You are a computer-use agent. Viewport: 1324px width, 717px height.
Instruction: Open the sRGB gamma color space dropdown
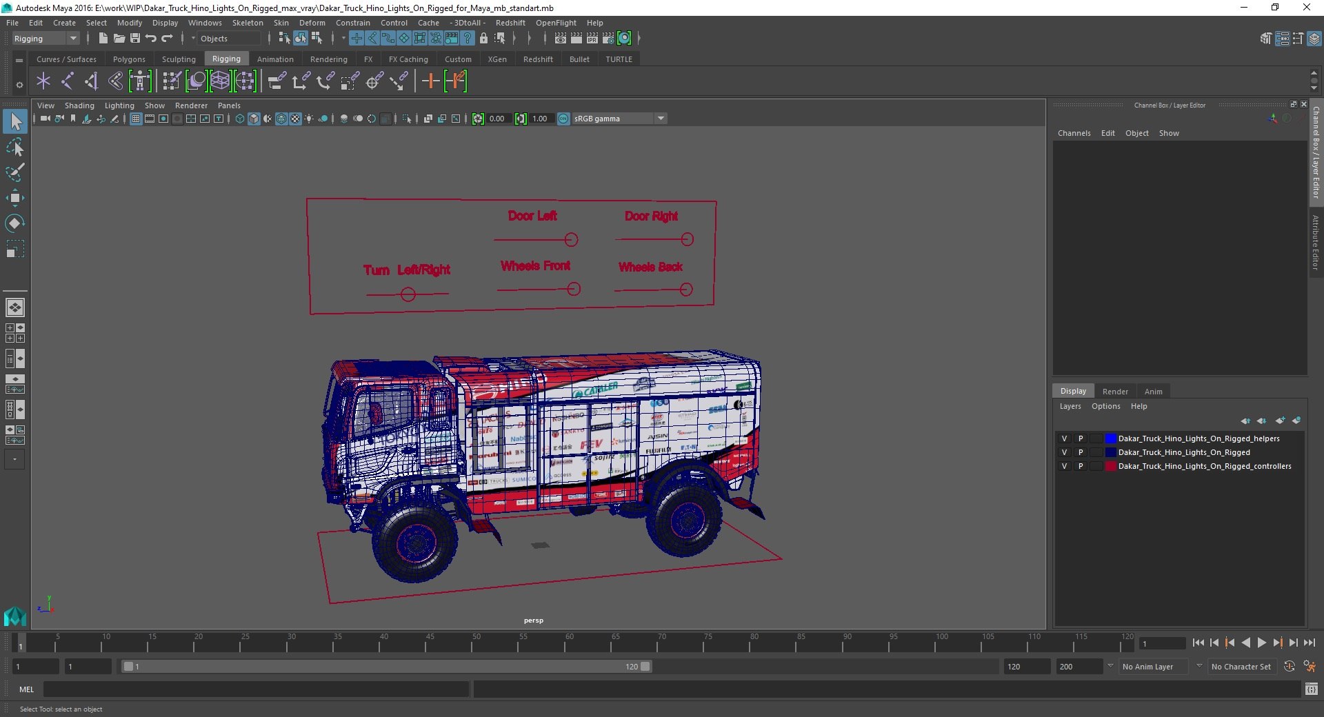point(619,119)
